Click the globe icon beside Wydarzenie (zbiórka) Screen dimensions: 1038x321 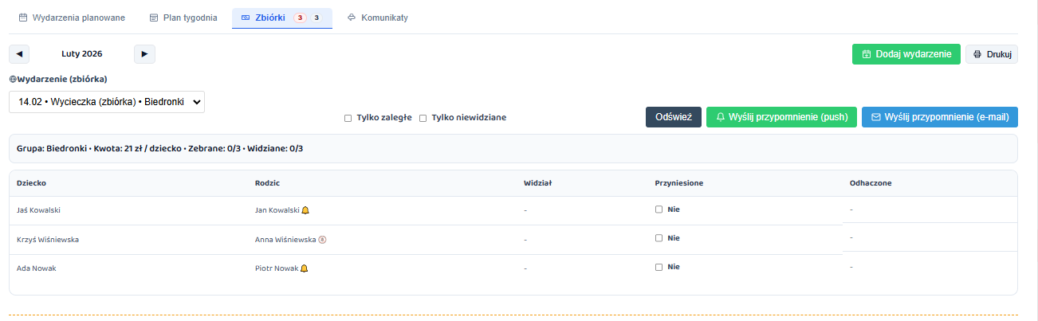13,80
